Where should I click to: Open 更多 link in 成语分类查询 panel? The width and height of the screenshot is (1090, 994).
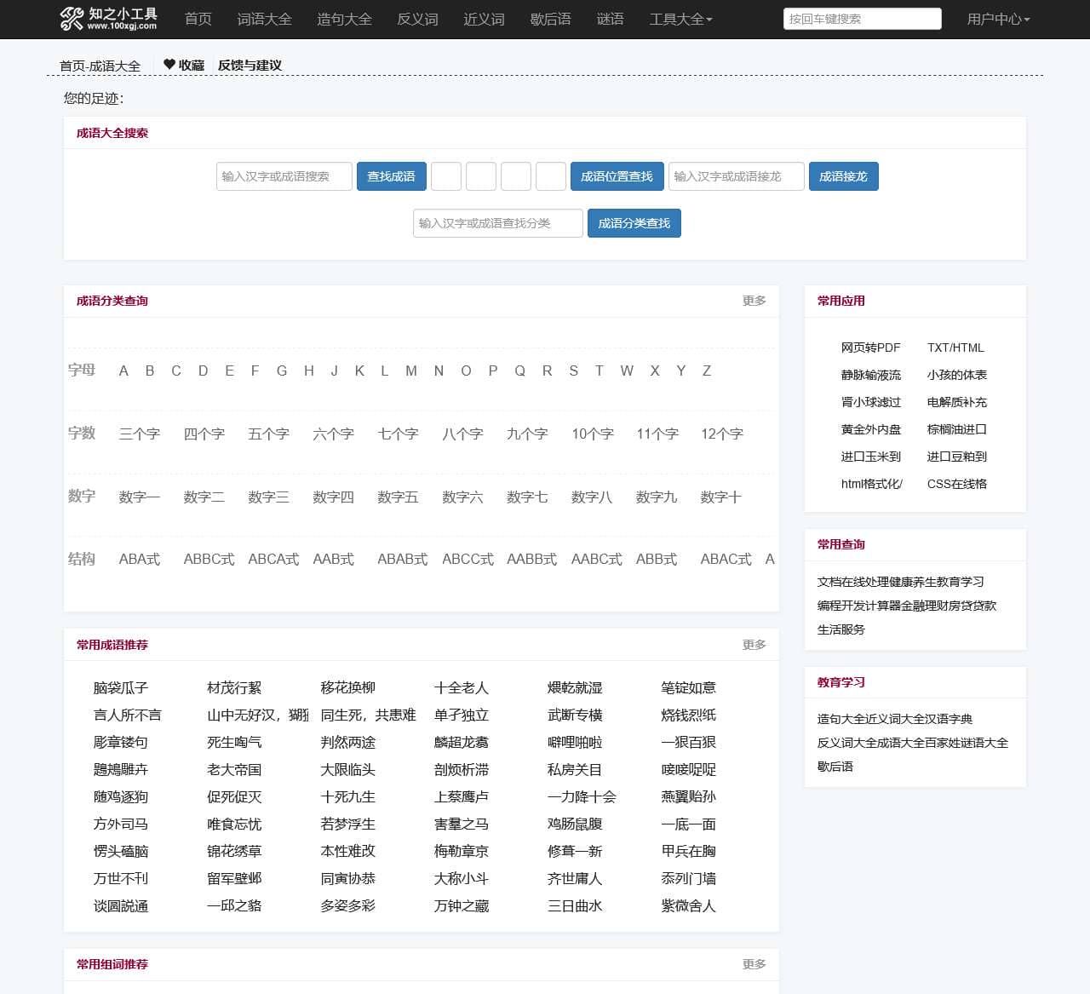(754, 301)
